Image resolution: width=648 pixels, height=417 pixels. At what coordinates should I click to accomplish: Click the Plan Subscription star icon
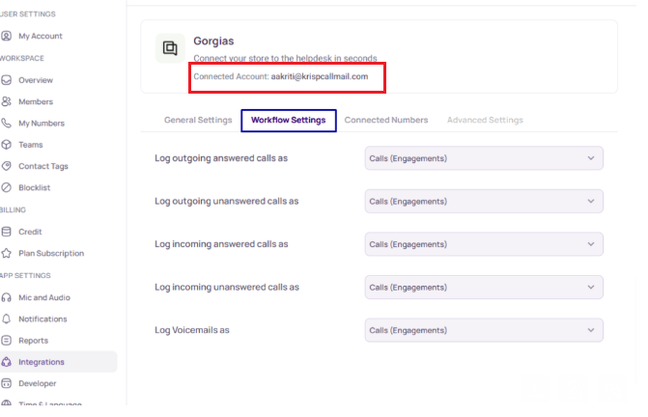click(6, 253)
